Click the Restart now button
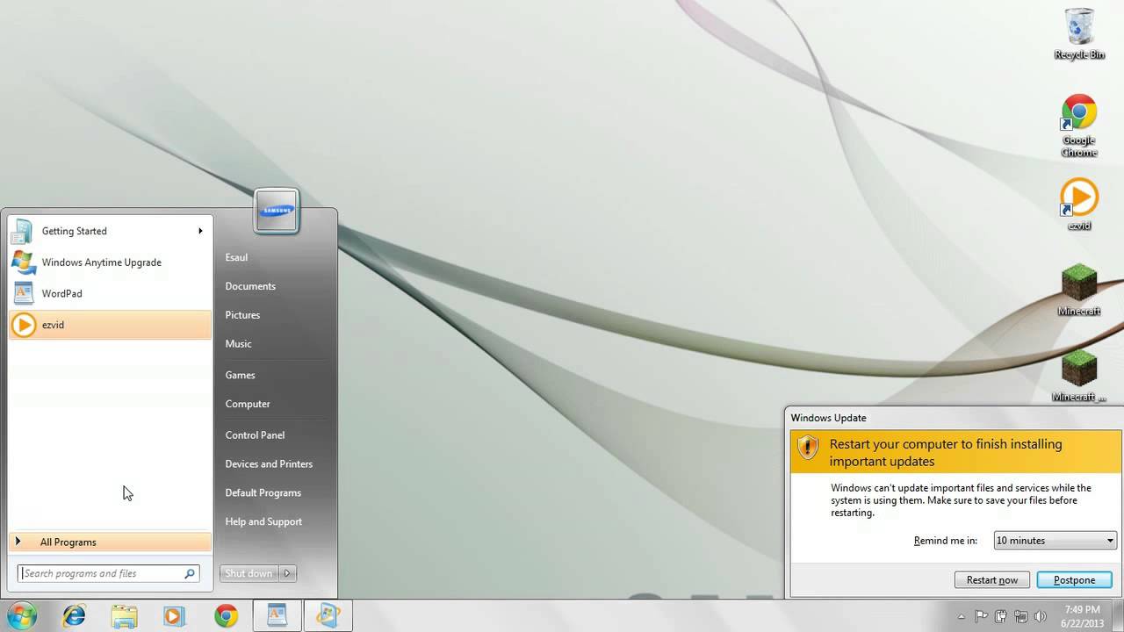Screen dimensions: 1124x632 992,579
